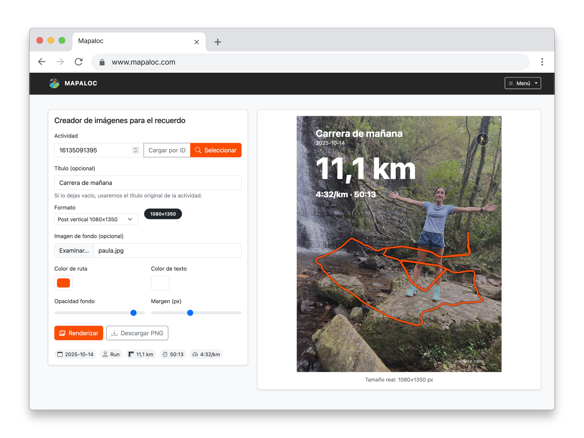The width and height of the screenshot is (584, 438).
Task: Open the orange Color de ruta swatch
Action: [x=64, y=283]
